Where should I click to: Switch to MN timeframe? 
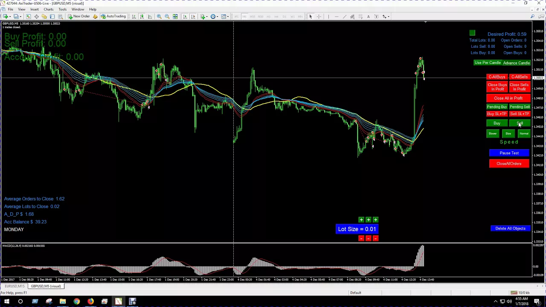click(x=300, y=17)
